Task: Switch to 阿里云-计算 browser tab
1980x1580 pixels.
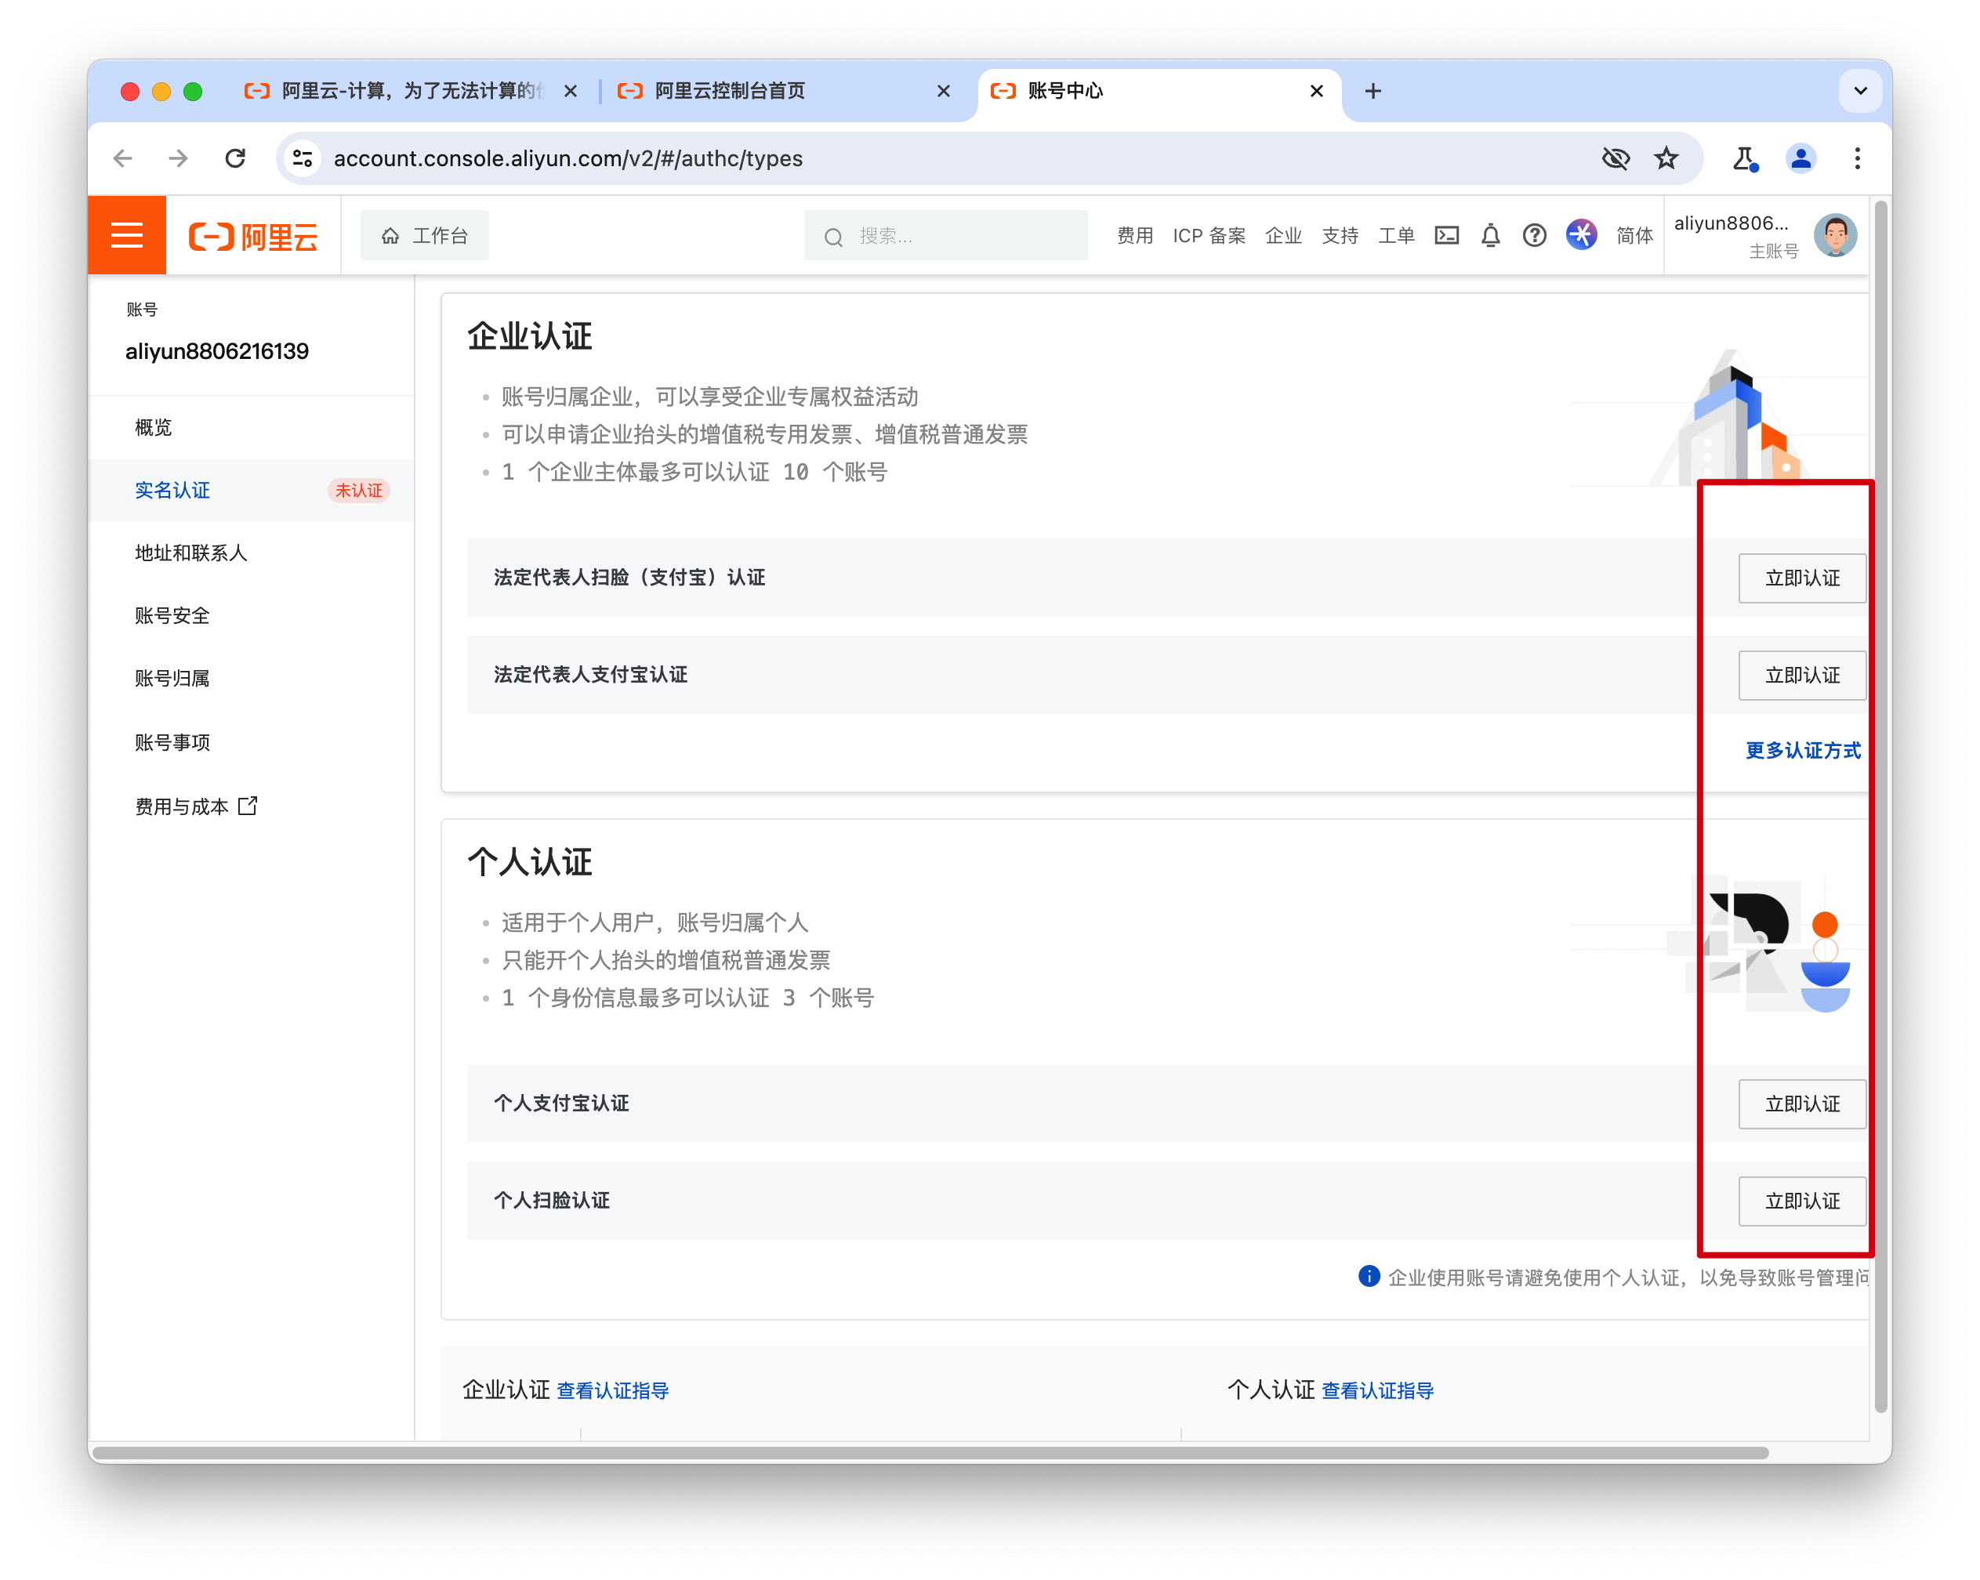Action: click(412, 91)
